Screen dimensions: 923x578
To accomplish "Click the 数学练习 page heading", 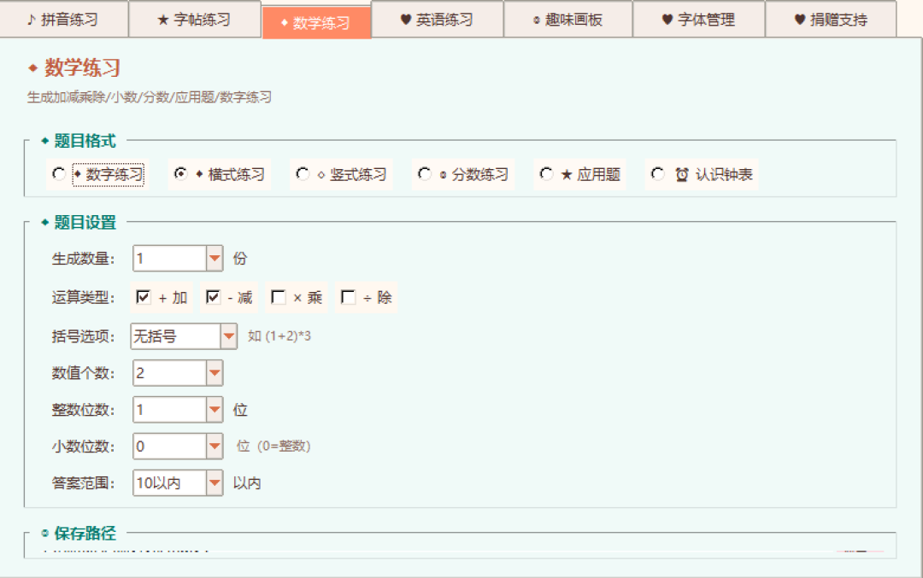I will (82, 67).
